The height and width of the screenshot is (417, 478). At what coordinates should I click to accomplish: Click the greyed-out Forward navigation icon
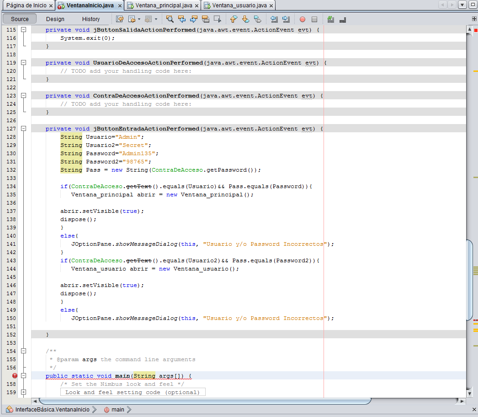point(149,19)
